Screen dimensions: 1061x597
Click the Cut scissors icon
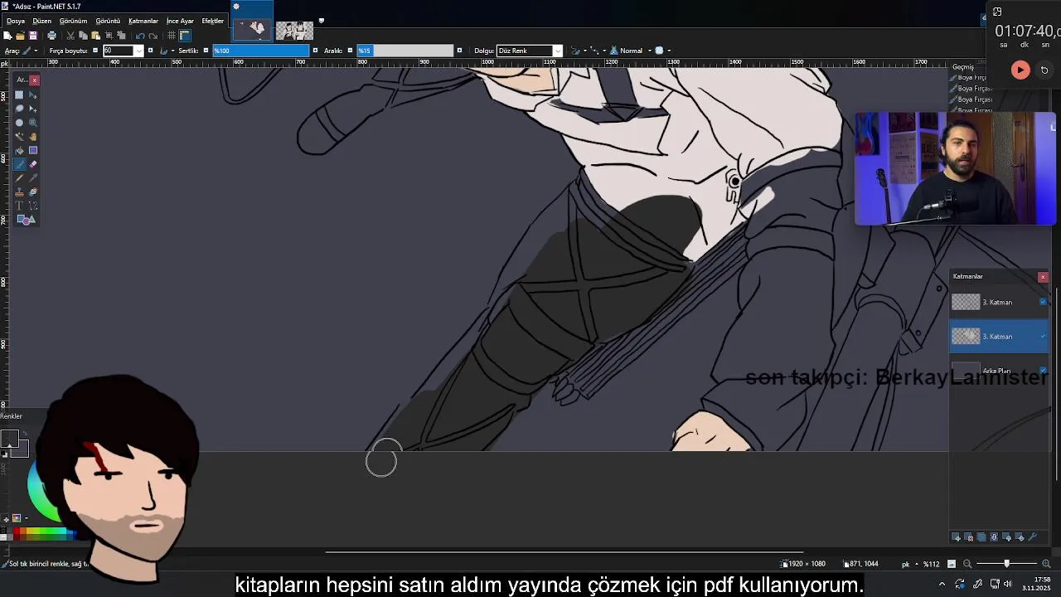[x=70, y=36]
